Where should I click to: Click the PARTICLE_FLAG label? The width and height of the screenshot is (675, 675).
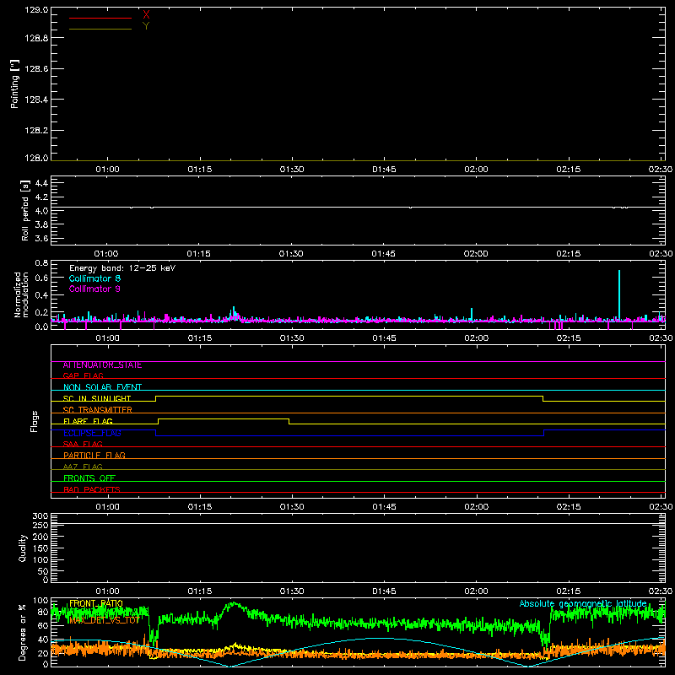click(x=94, y=456)
